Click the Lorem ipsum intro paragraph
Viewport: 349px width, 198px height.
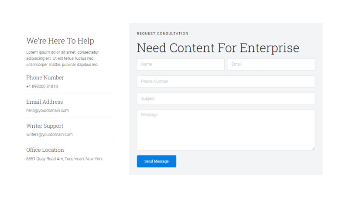(62, 58)
